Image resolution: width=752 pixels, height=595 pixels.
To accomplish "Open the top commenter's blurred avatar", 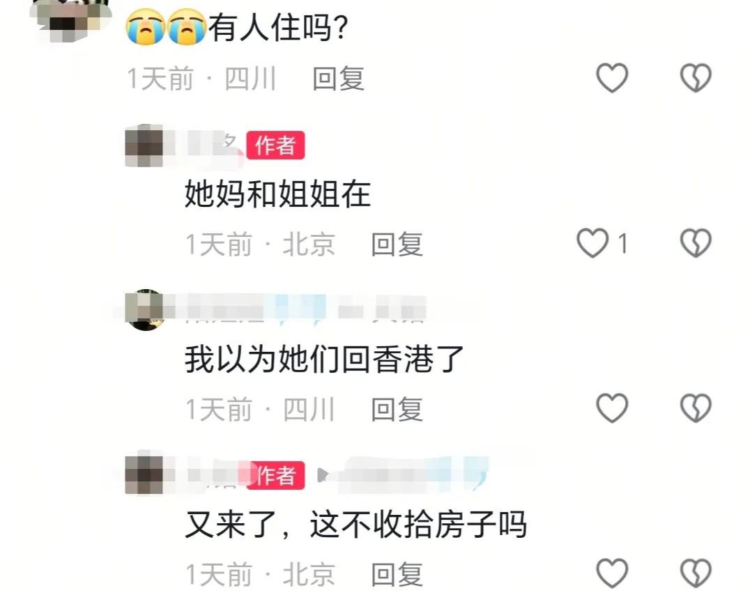I will point(71,21).
